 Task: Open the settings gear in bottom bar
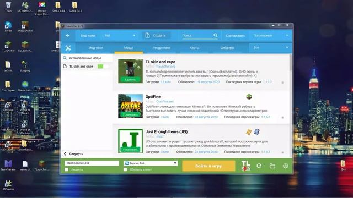[286, 166]
